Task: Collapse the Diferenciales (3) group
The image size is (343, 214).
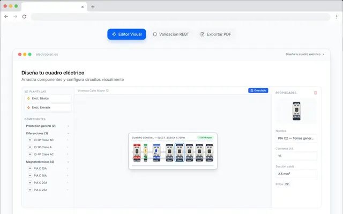Action: coord(48,133)
